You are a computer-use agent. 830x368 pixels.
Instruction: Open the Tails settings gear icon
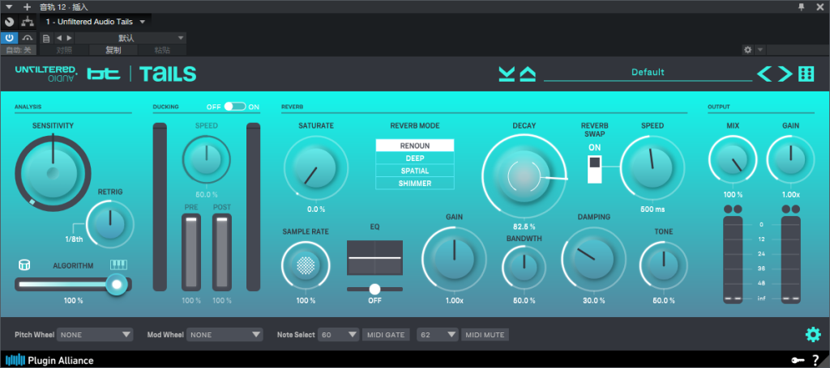coord(812,335)
